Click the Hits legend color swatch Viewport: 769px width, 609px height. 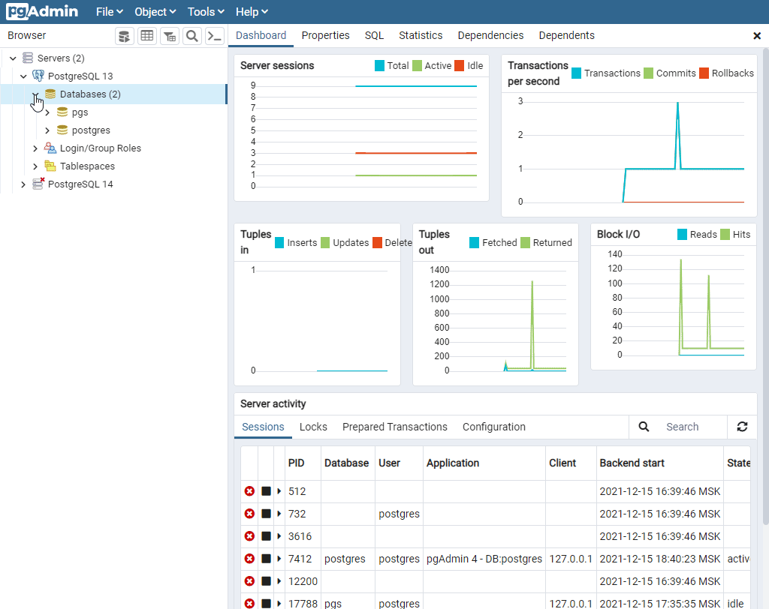tap(725, 234)
